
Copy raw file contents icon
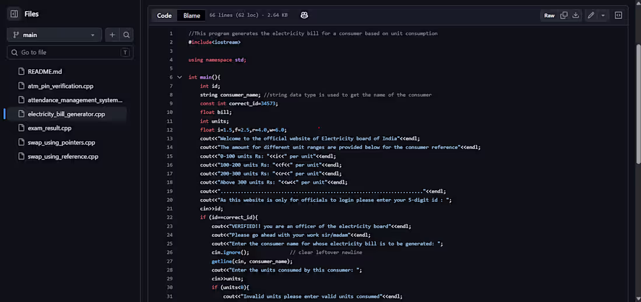[x=563, y=16]
